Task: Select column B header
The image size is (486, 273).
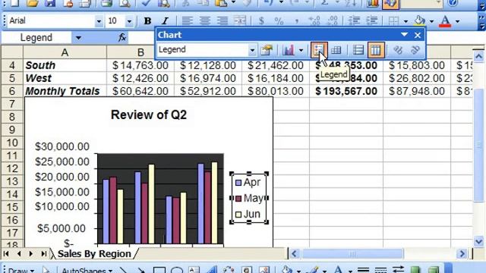Action: click(x=140, y=52)
